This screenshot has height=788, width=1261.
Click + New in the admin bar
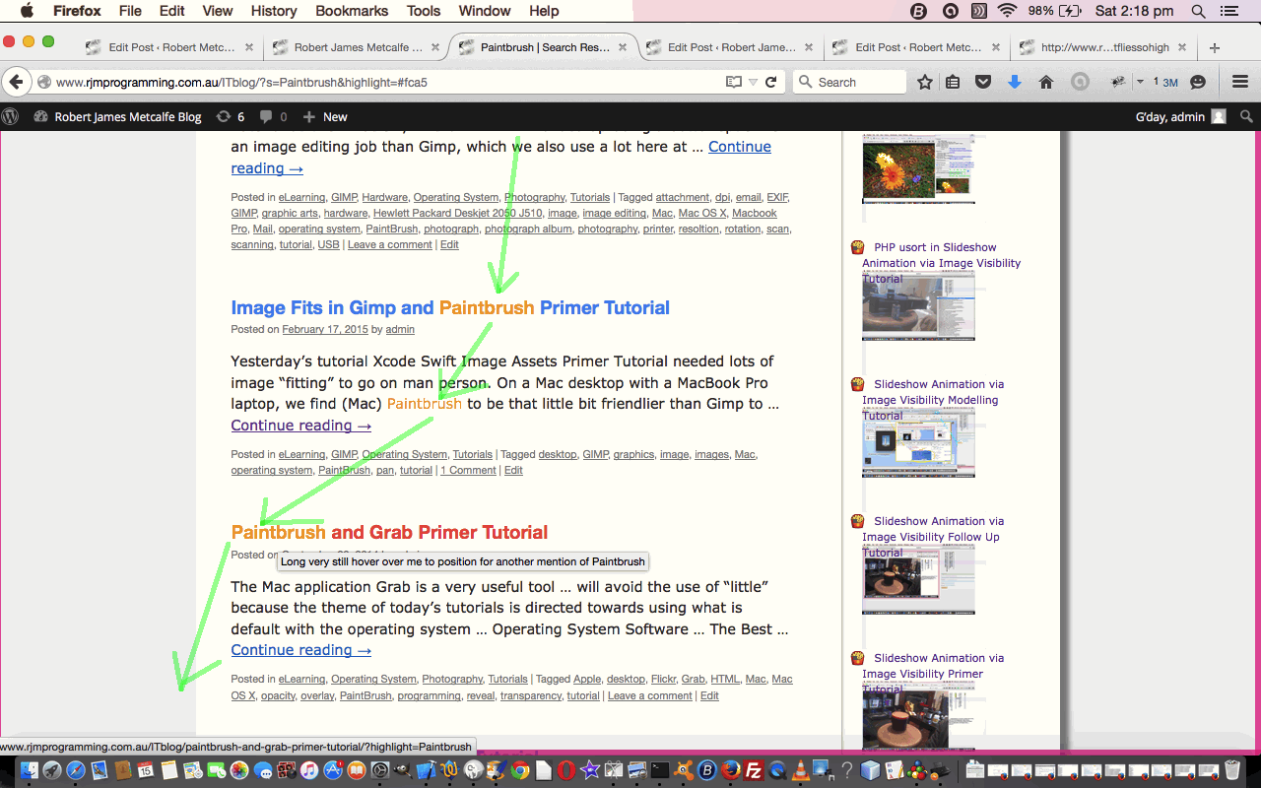(x=325, y=116)
